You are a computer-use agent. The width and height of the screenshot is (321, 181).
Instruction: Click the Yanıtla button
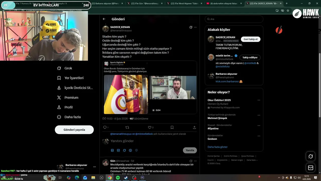click(190, 150)
